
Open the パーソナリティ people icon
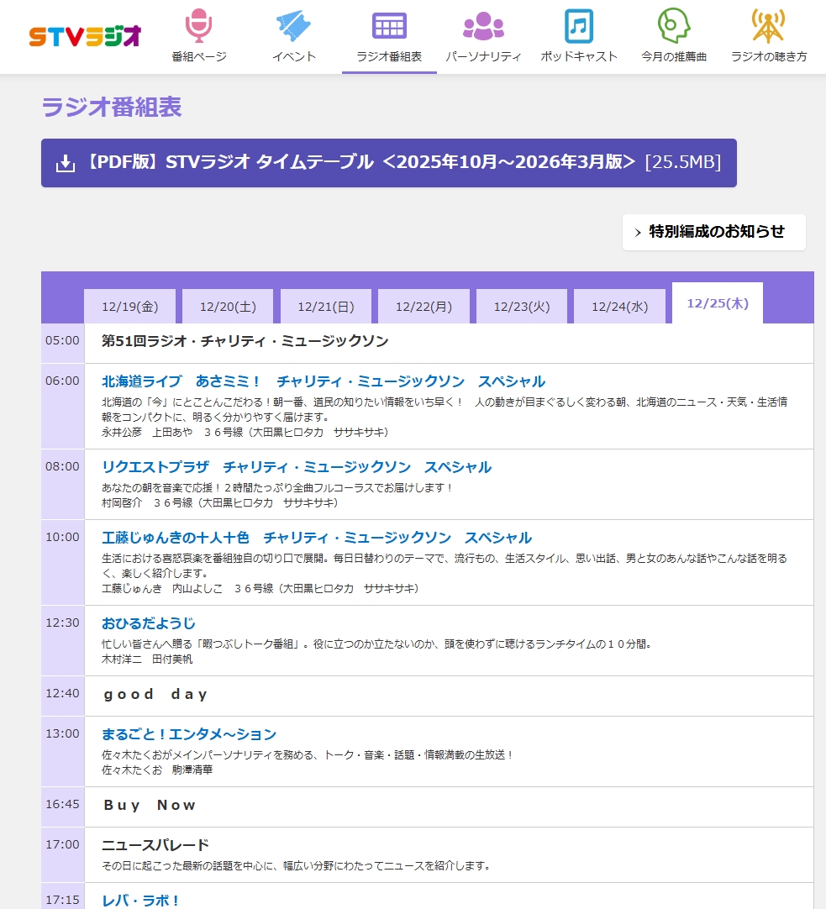tap(483, 25)
